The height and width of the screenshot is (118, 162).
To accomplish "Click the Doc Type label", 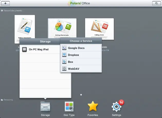I will (69, 115).
